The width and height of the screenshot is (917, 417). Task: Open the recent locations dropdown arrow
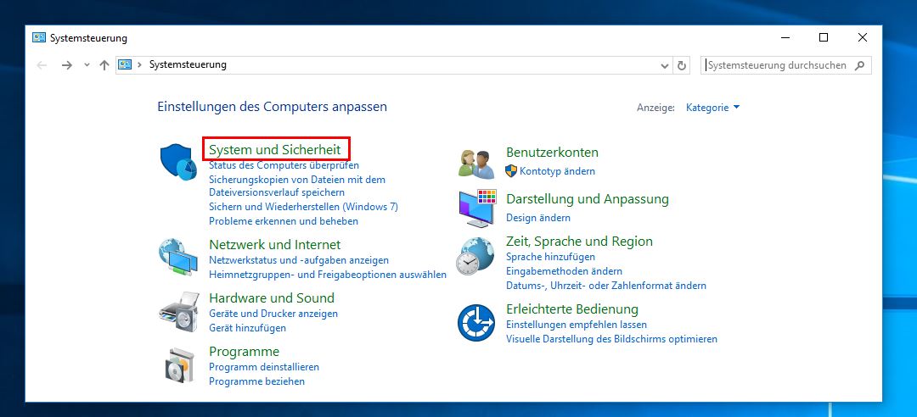click(87, 65)
